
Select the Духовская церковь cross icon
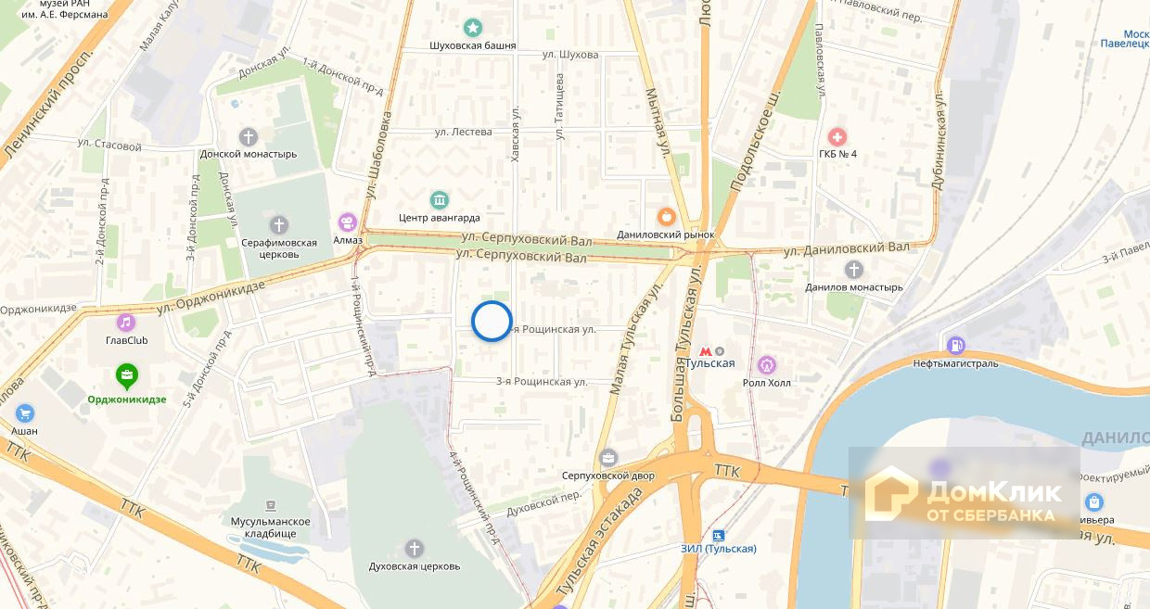(x=414, y=549)
